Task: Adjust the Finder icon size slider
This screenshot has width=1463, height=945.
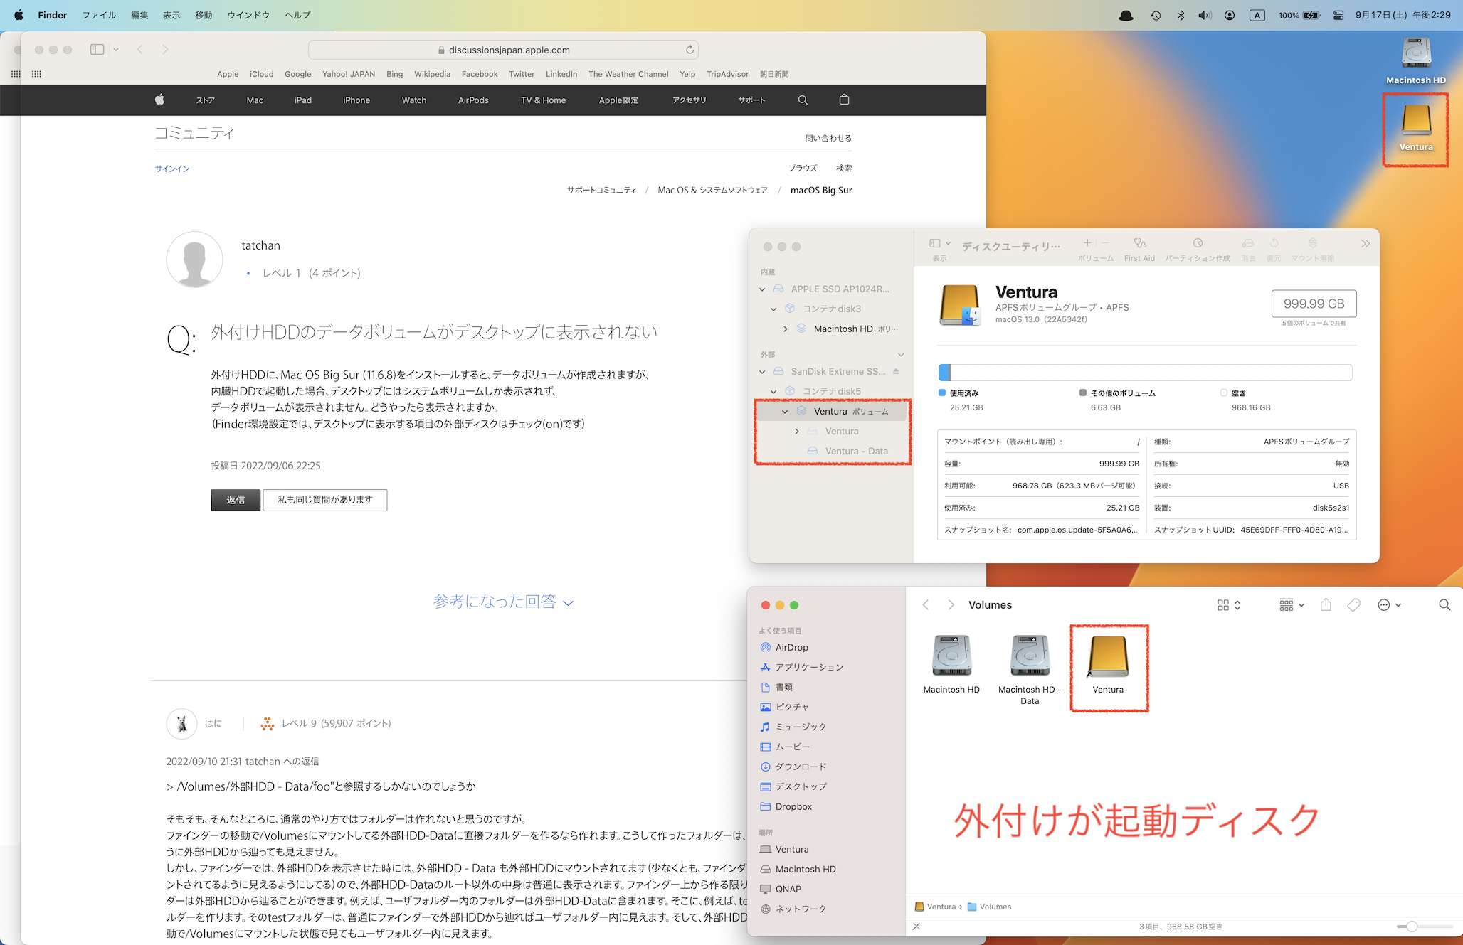Action: coord(1412,927)
